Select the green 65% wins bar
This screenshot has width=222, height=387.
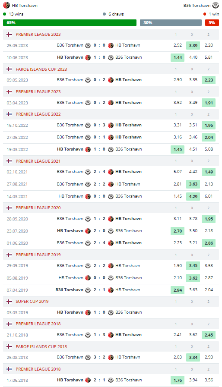(x=70, y=23)
